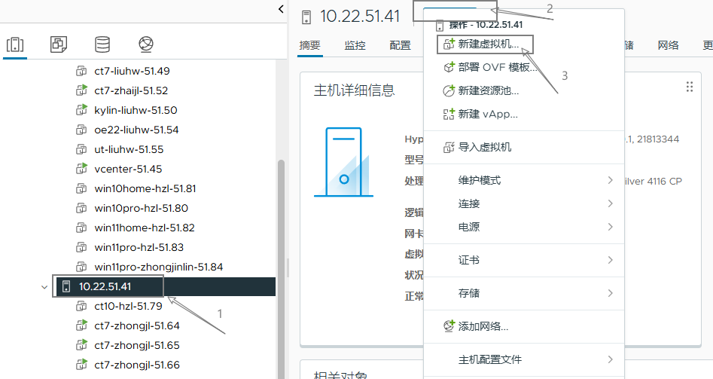This screenshot has height=379, width=713.
Task: Open the Storage inventory icon
Action: point(102,44)
